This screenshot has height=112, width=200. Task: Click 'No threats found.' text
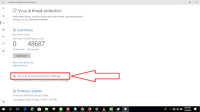pos(22,35)
